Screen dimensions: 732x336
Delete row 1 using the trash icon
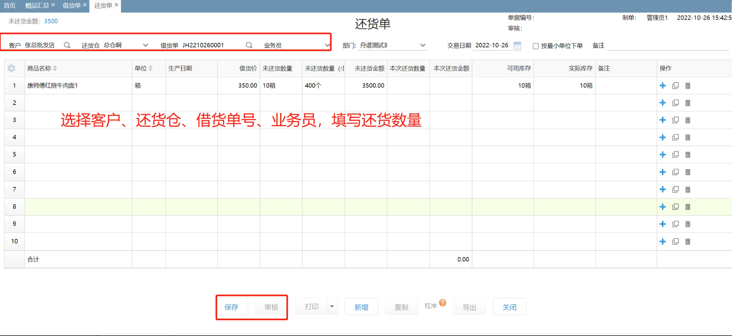tap(688, 86)
